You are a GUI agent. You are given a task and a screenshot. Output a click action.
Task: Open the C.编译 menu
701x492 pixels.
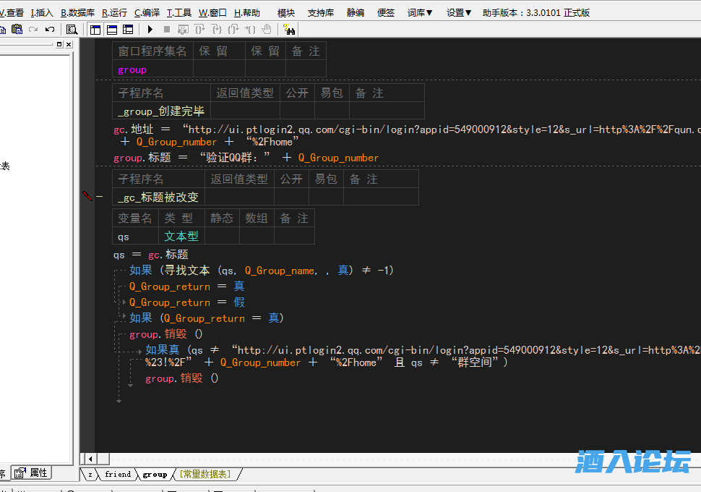(147, 12)
